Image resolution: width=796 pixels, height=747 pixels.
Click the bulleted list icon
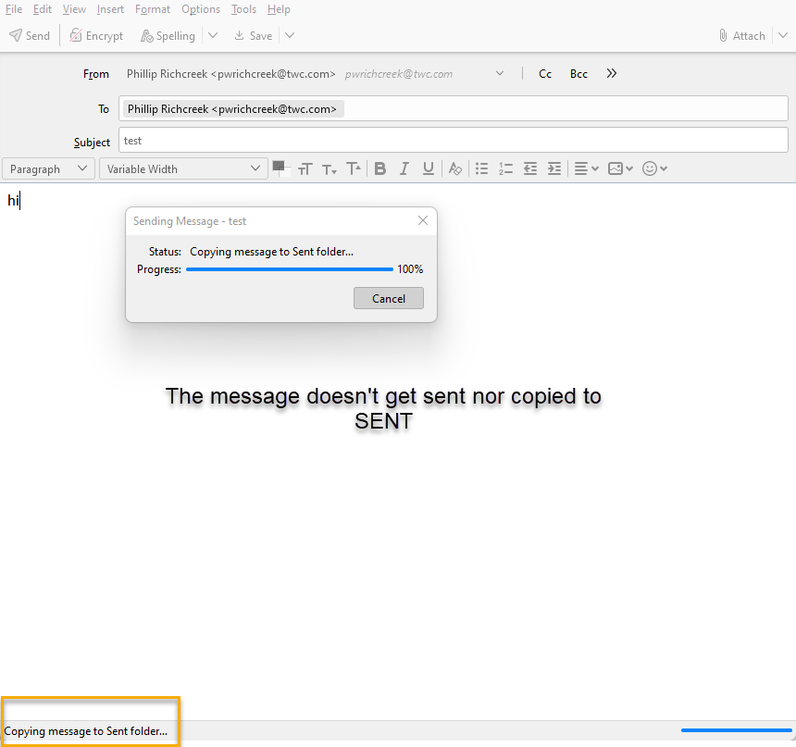tap(481, 168)
